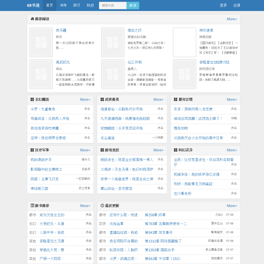
Task: Open the 元始金章 book in 最近更新
Action: (x=116, y=224)
